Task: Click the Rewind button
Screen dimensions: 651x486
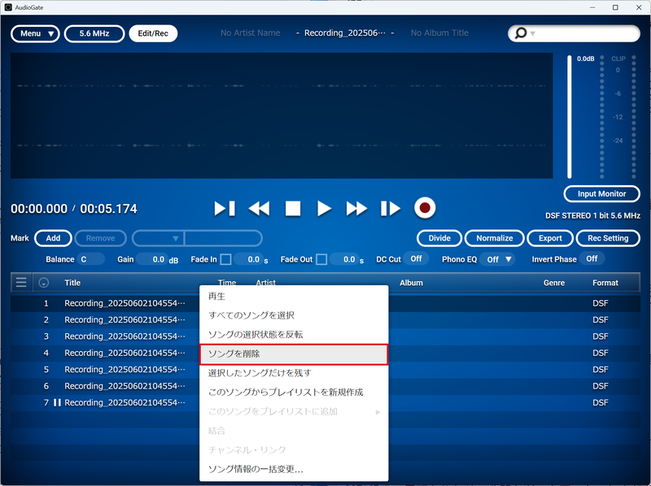Action: click(x=259, y=208)
